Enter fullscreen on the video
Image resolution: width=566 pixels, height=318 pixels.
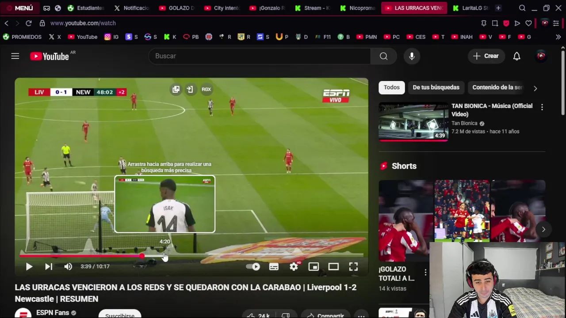click(353, 266)
